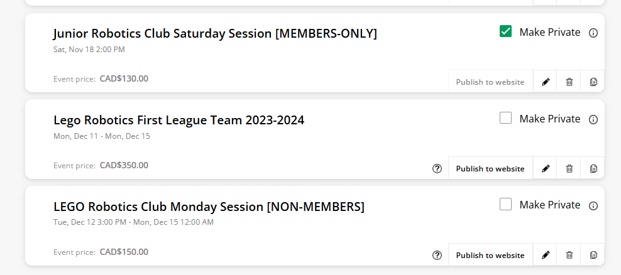Delete the Junior Robotics Club Saturday Session event

pos(569,82)
